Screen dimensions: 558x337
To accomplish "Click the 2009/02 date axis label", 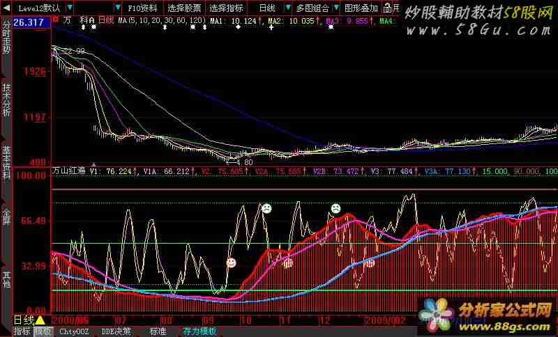I will [x=386, y=321].
